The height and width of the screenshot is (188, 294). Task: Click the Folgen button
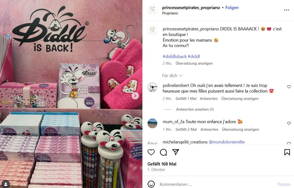(232, 8)
